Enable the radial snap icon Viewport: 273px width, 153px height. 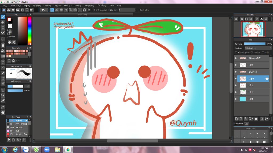(x=70, y=10)
